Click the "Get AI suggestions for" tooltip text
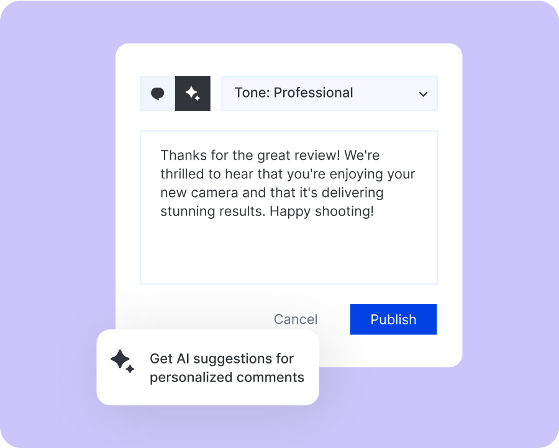This screenshot has width=559, height=448. tap(221, 359)
